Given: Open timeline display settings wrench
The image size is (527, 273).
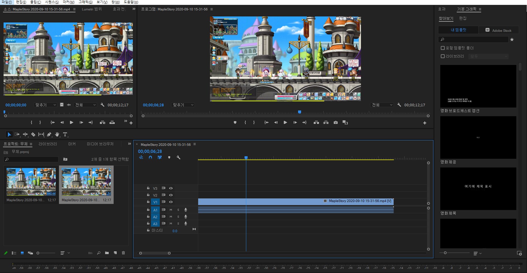Looking at the screenshot, I should click(x=178, y=157).
